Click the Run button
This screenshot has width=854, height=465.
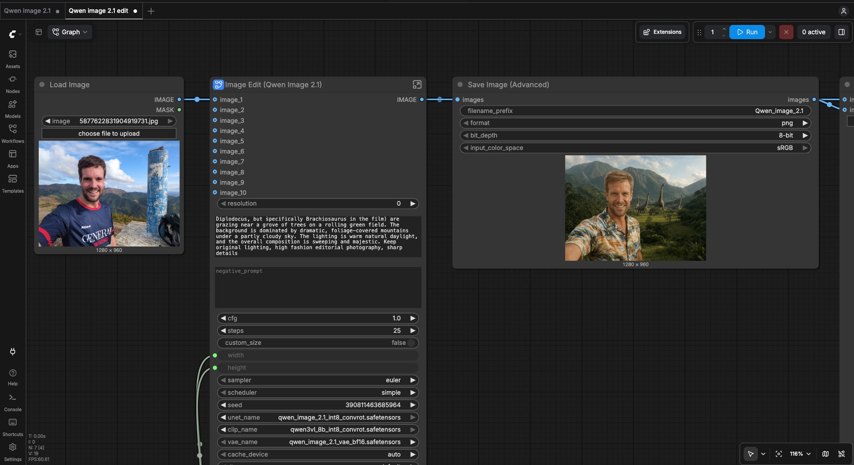(x=747, y=32)
